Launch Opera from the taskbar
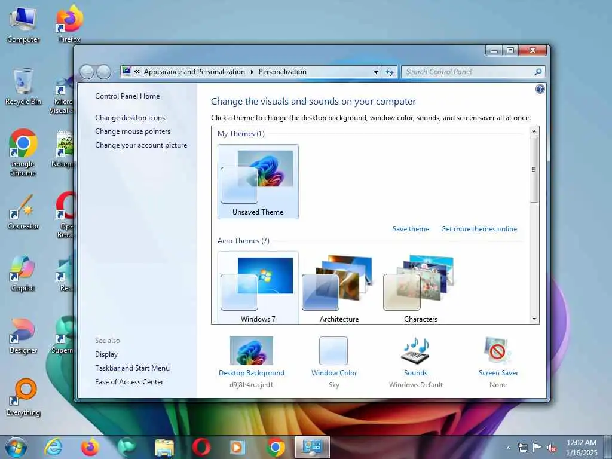This screenshot has width=612, height=459. 201,447
